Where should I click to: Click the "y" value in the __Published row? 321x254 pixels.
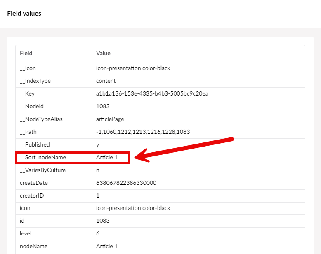(x=98, y=145)
